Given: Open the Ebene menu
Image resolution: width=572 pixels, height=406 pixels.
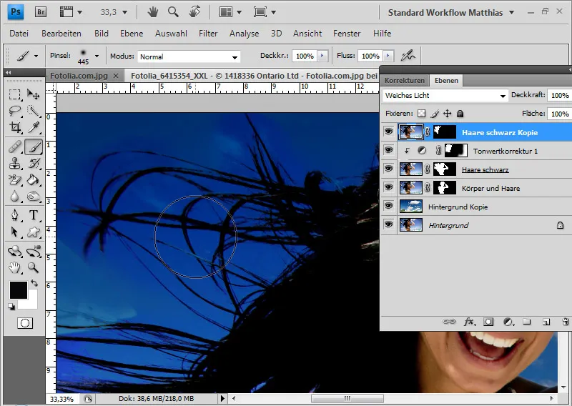Looking at the screenshot, I should click(x=132, y=34).
